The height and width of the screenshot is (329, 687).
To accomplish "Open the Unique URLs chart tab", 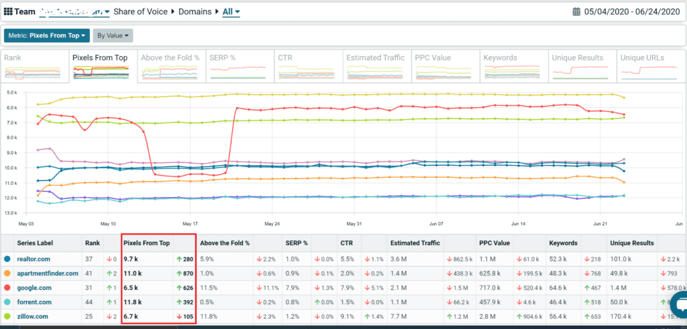I will [x=651, y=66].
